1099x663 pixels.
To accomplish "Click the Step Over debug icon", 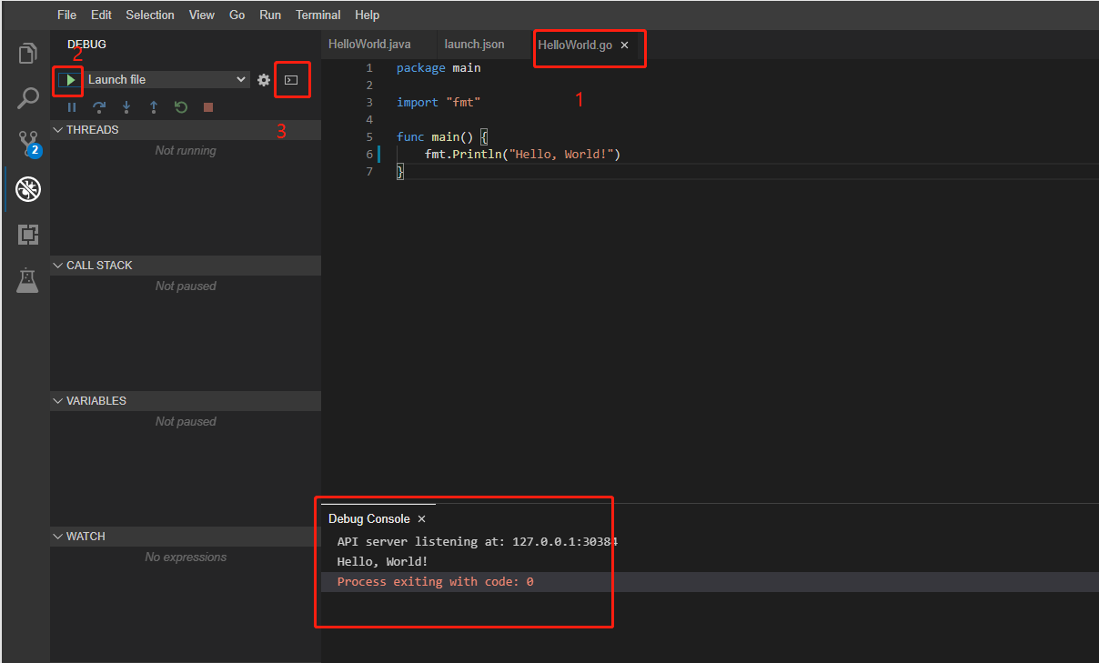I will coord(99,107).
